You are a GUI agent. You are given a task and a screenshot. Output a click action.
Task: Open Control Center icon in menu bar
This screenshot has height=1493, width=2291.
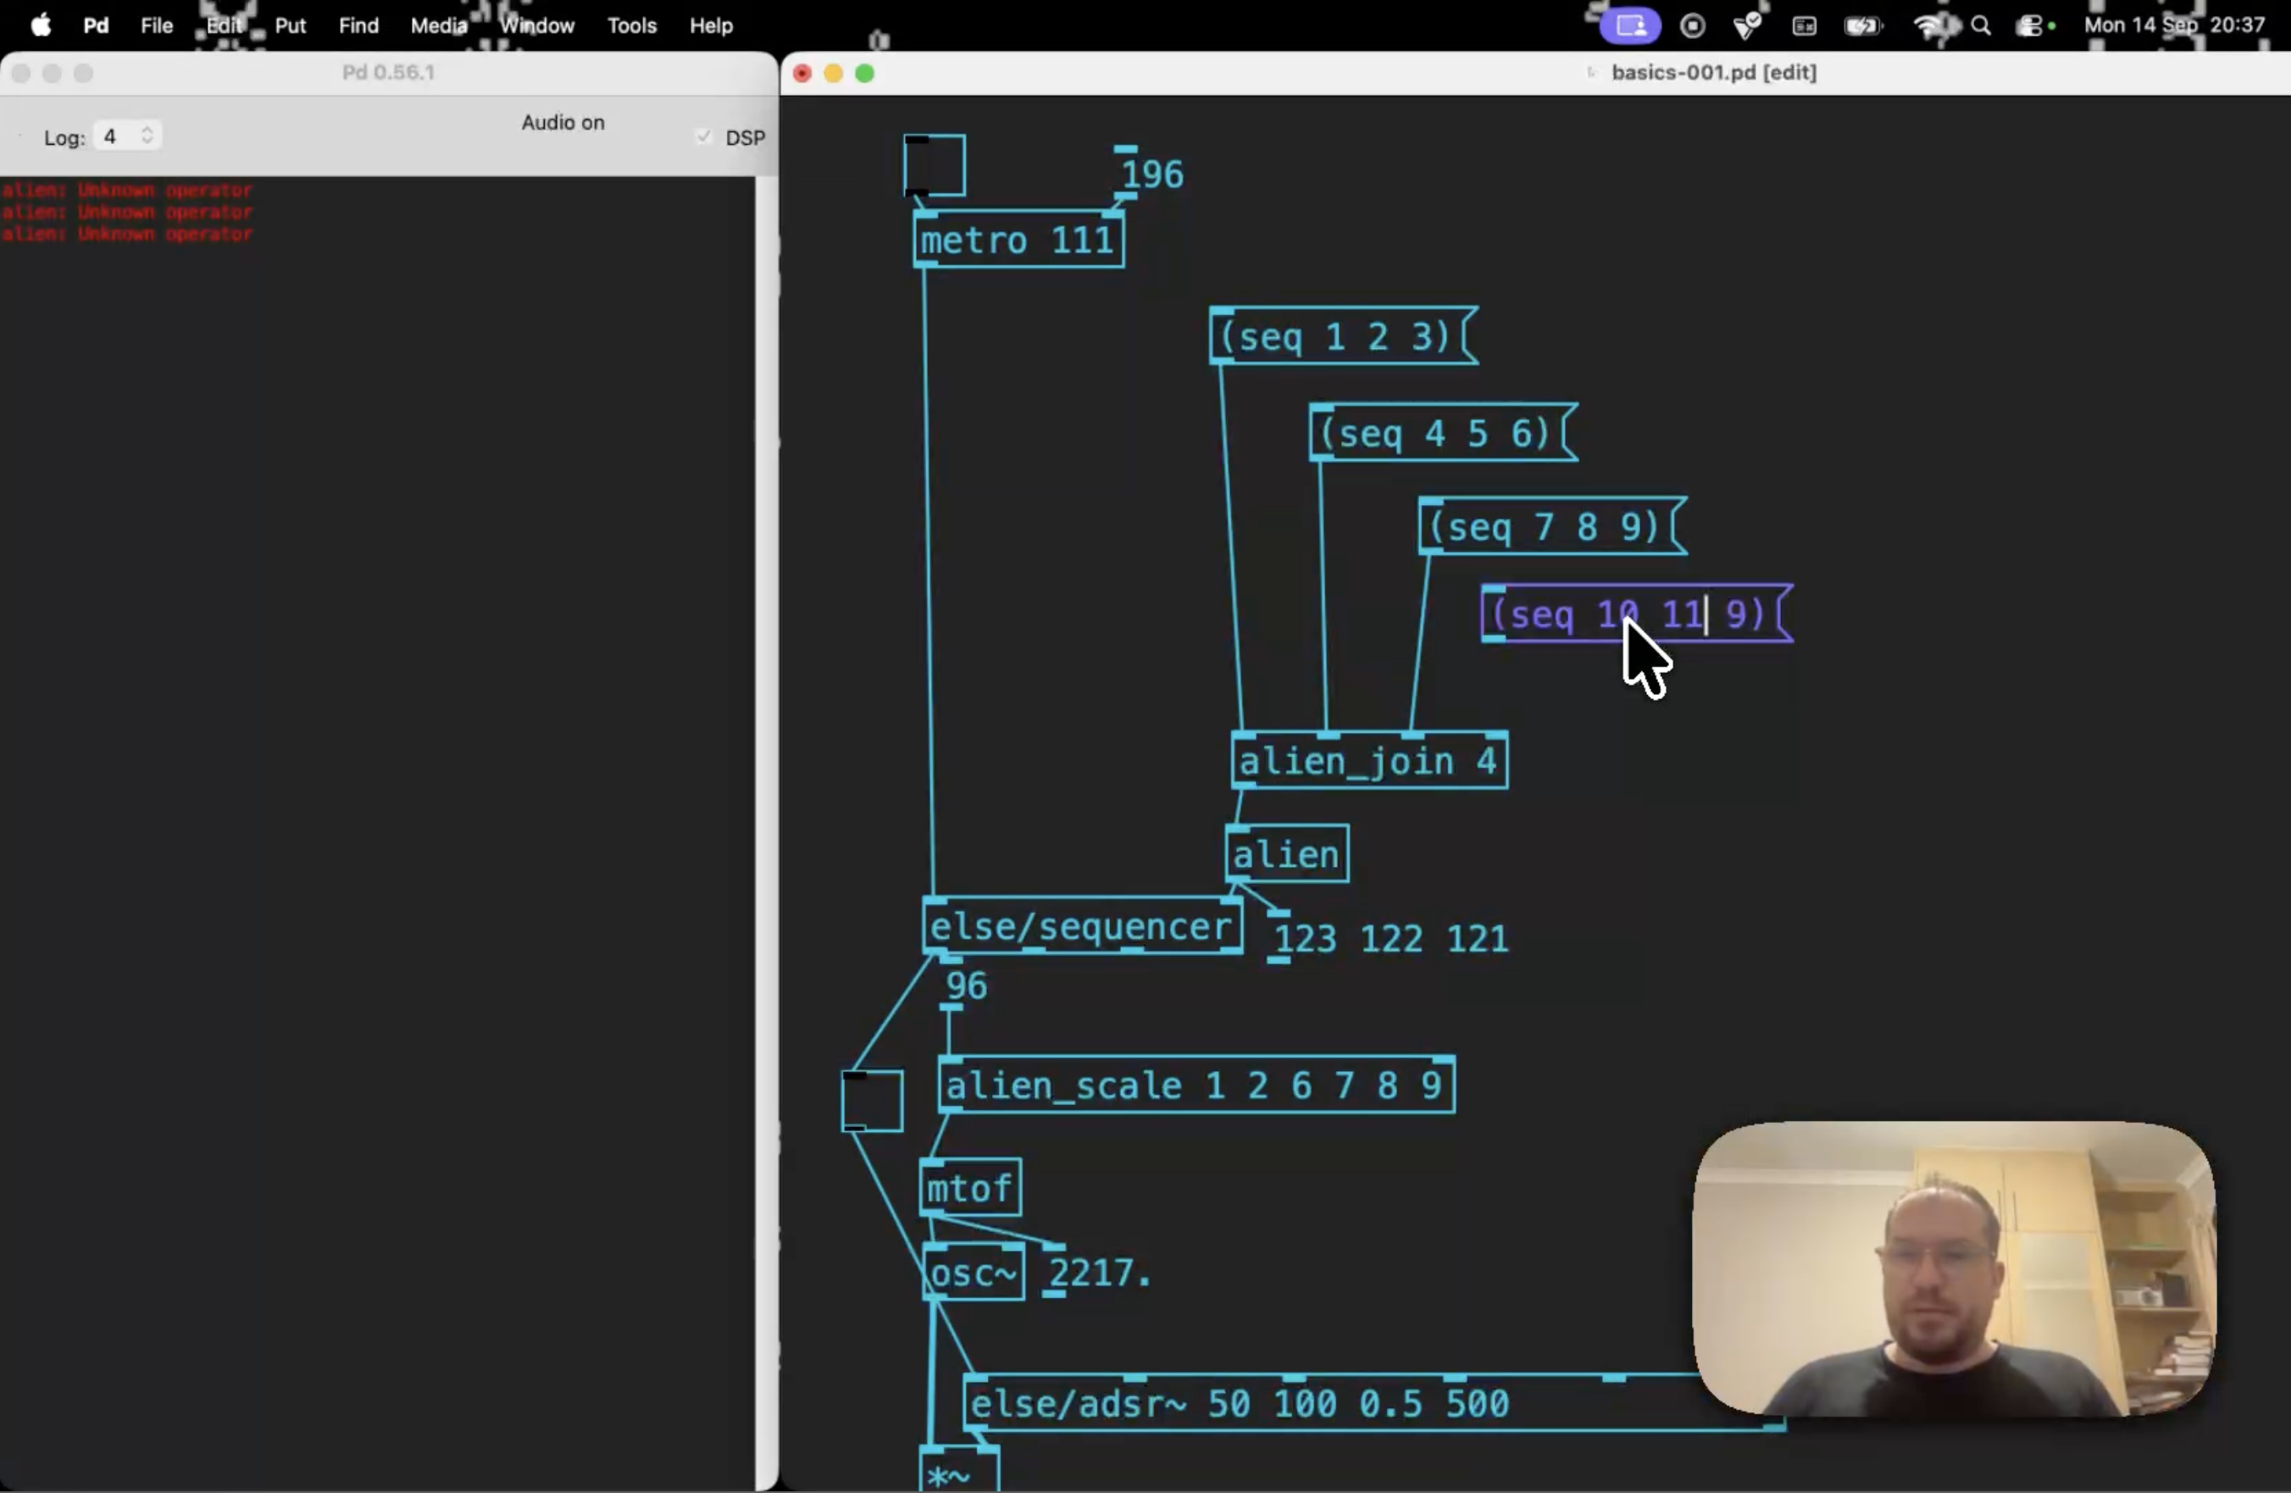[2029, 26]
